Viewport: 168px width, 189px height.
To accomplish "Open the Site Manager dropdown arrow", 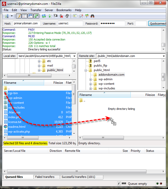I will point(12,16).
